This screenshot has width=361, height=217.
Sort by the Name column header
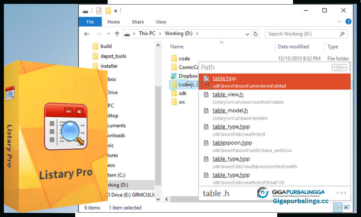[177, 46]
